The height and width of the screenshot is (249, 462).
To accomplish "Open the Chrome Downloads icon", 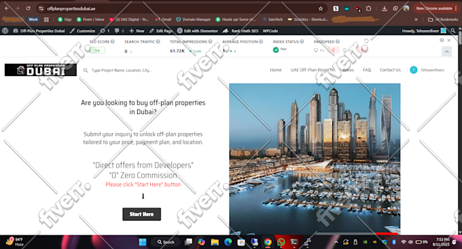I will tap(385, 9).
